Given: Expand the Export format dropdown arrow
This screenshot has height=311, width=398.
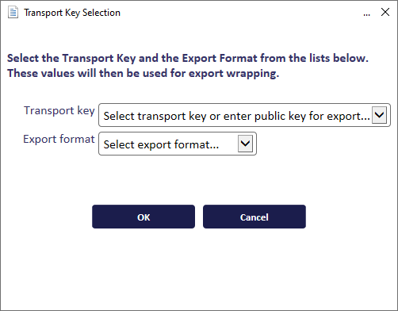Looking at the screenshot, I should tap(245, 144).
